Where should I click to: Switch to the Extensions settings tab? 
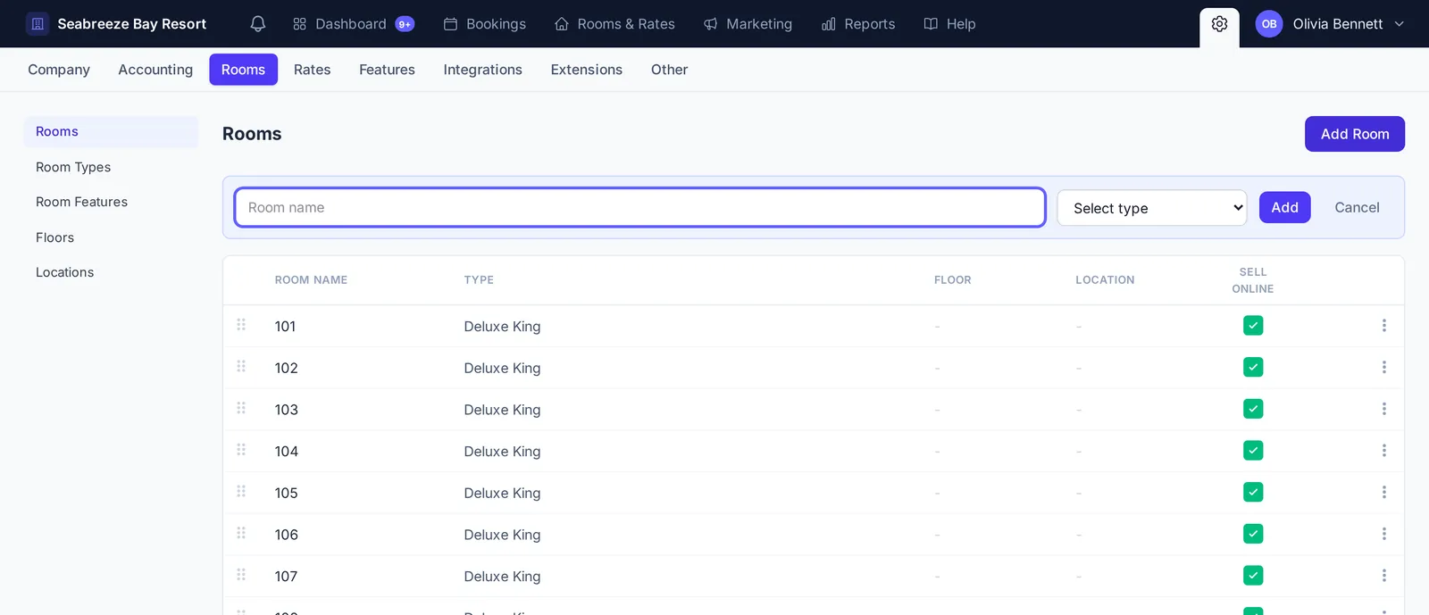(587, 70)
